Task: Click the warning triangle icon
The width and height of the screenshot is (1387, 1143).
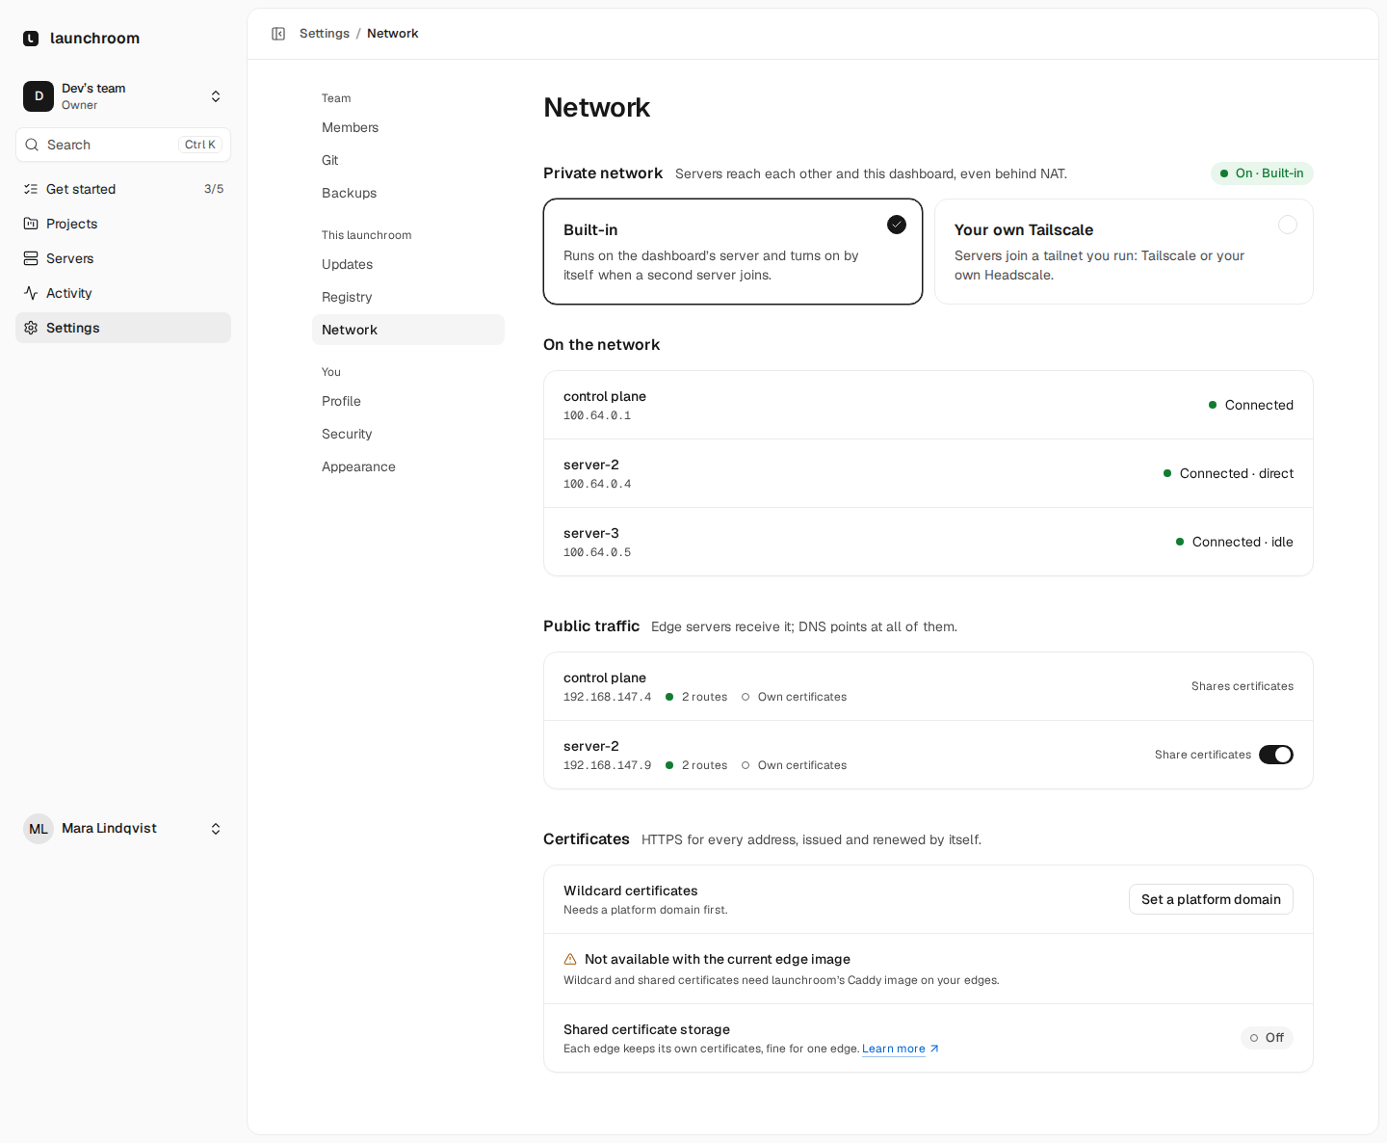Action: pyautogui.click(x=570, y=960)
